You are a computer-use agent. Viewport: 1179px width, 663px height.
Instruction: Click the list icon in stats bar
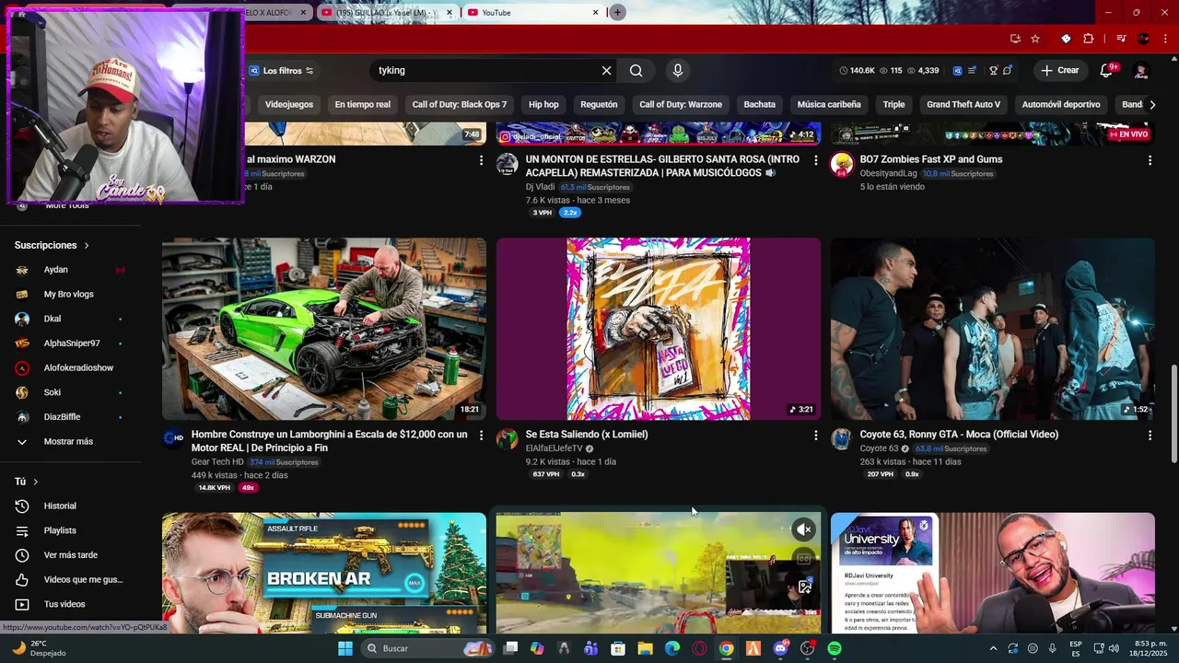973,71
